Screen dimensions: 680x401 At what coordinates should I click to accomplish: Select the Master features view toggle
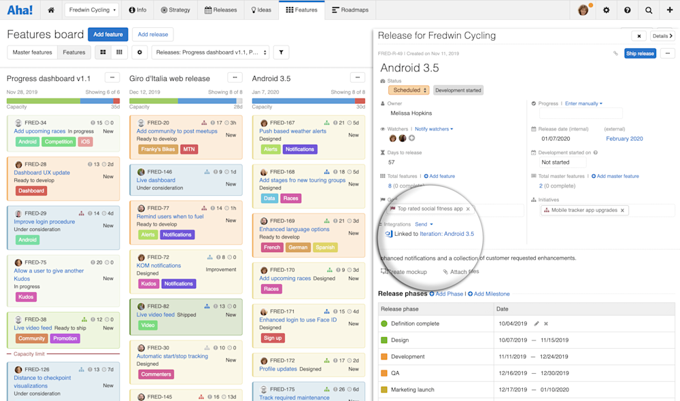31,52
